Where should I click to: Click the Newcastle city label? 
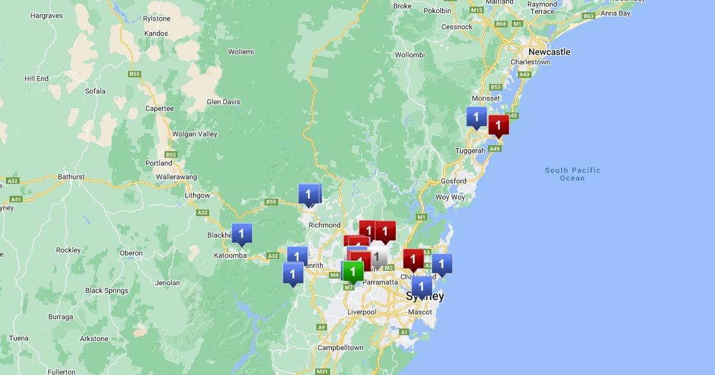click(x=549, y=52)
